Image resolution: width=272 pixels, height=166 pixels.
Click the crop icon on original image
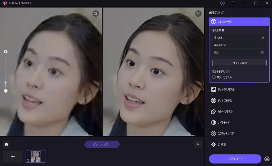pyautogui.click(x=96, y=14)
